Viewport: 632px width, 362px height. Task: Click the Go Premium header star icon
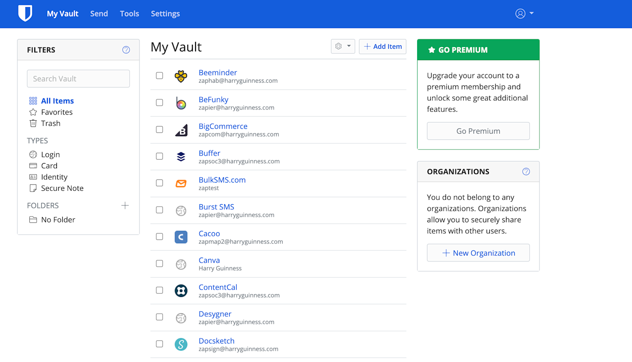[x=432, y=50]
